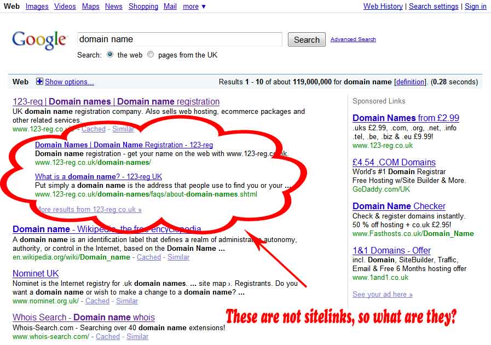Viewport: 491px width, 345px height.
Task: Open 'Domain Name Checker' sponsored ad
Action: point(399,206)
